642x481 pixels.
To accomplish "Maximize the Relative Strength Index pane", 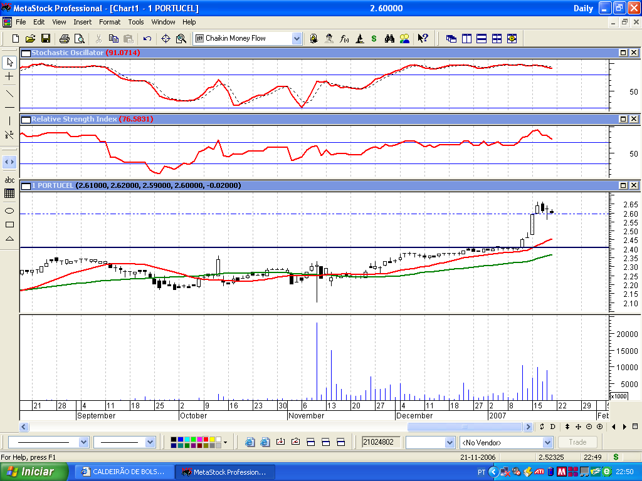I will 624,119.
